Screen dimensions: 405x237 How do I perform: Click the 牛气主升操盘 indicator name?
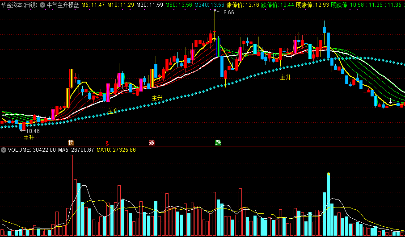point(63,5)
